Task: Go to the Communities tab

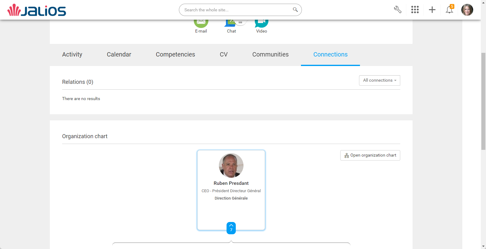Action: click(271, 55)
